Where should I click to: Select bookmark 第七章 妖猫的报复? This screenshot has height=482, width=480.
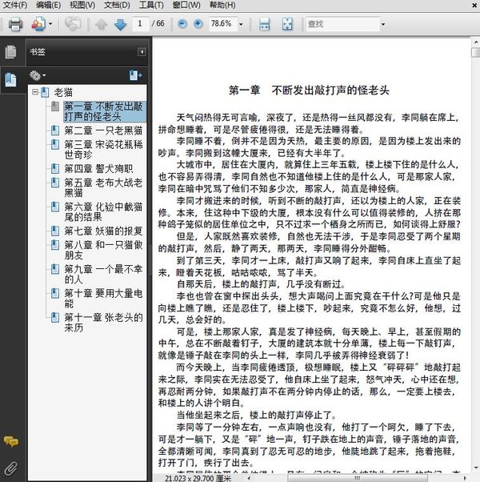click(104, 231)
